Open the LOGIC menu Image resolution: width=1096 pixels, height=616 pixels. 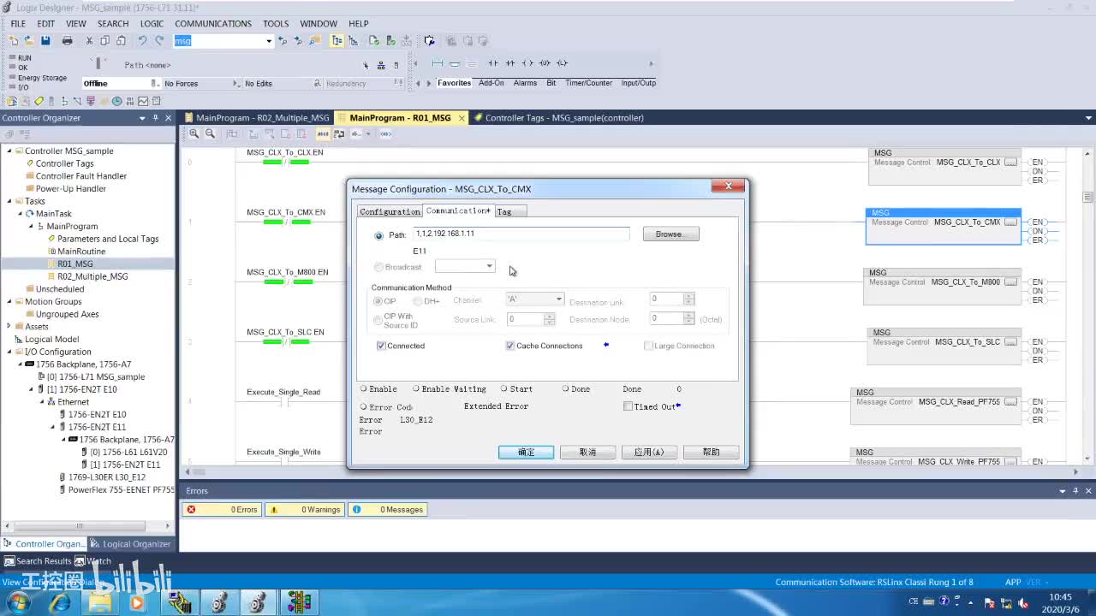152,23
